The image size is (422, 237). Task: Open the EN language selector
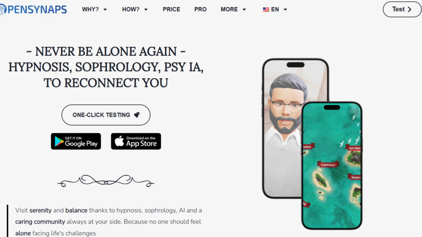pos(275,9)
